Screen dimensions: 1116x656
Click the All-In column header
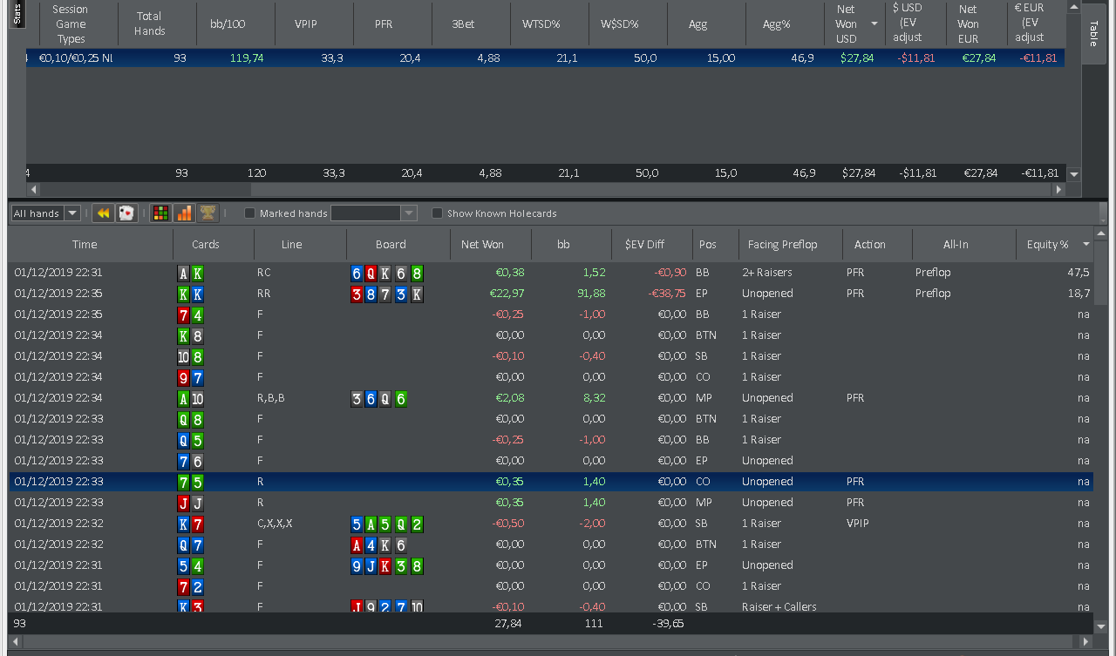pos(956,244)
